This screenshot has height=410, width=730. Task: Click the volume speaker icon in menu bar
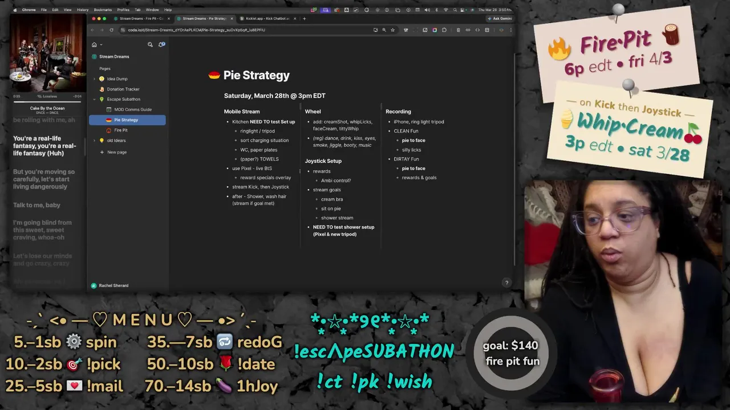(427, 10)
